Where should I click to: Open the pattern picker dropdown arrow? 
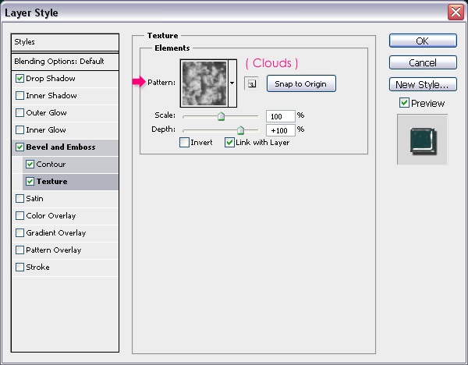(232, 83)
